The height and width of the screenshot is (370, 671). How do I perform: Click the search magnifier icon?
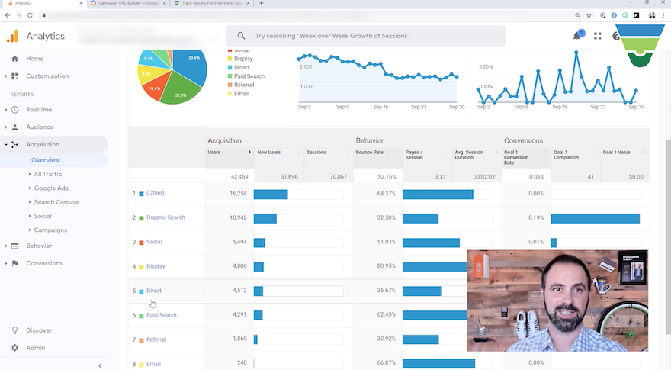tap(242, 36)
